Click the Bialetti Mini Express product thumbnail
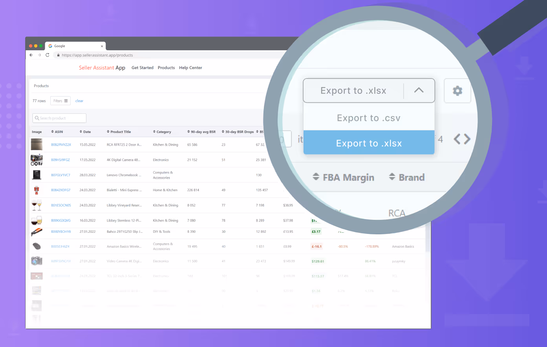The image size is (547, 347). (x=37, y=190)
